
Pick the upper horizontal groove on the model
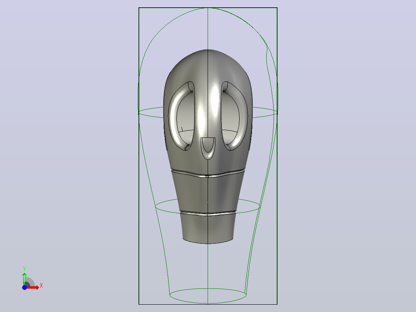pyautogui.click(x=208, y=173)
